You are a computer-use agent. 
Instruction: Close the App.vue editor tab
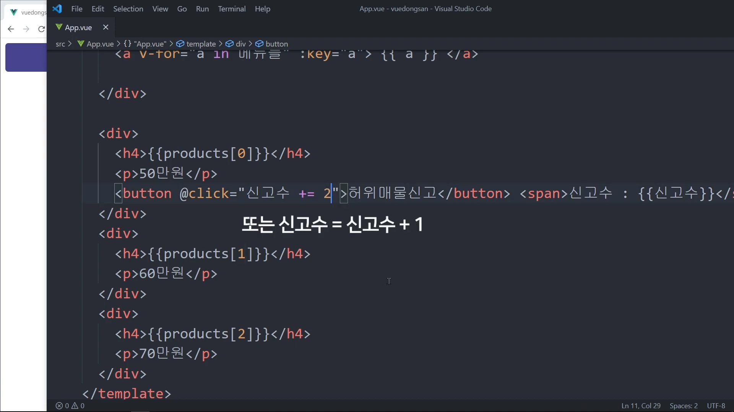point(106,27)
